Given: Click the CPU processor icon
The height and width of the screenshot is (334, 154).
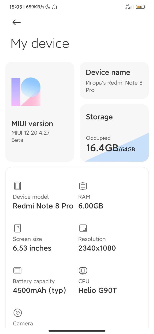Looking at the screenshot, I should (x=83, y=271).
